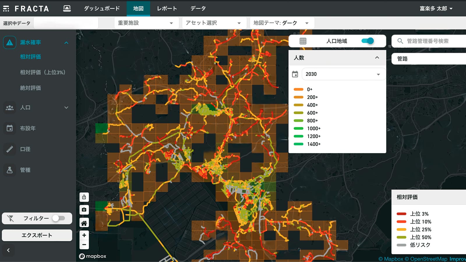This screenshot has width=466, height=262.
Task: Click the エクスポート button
Action: coord(37,235)
